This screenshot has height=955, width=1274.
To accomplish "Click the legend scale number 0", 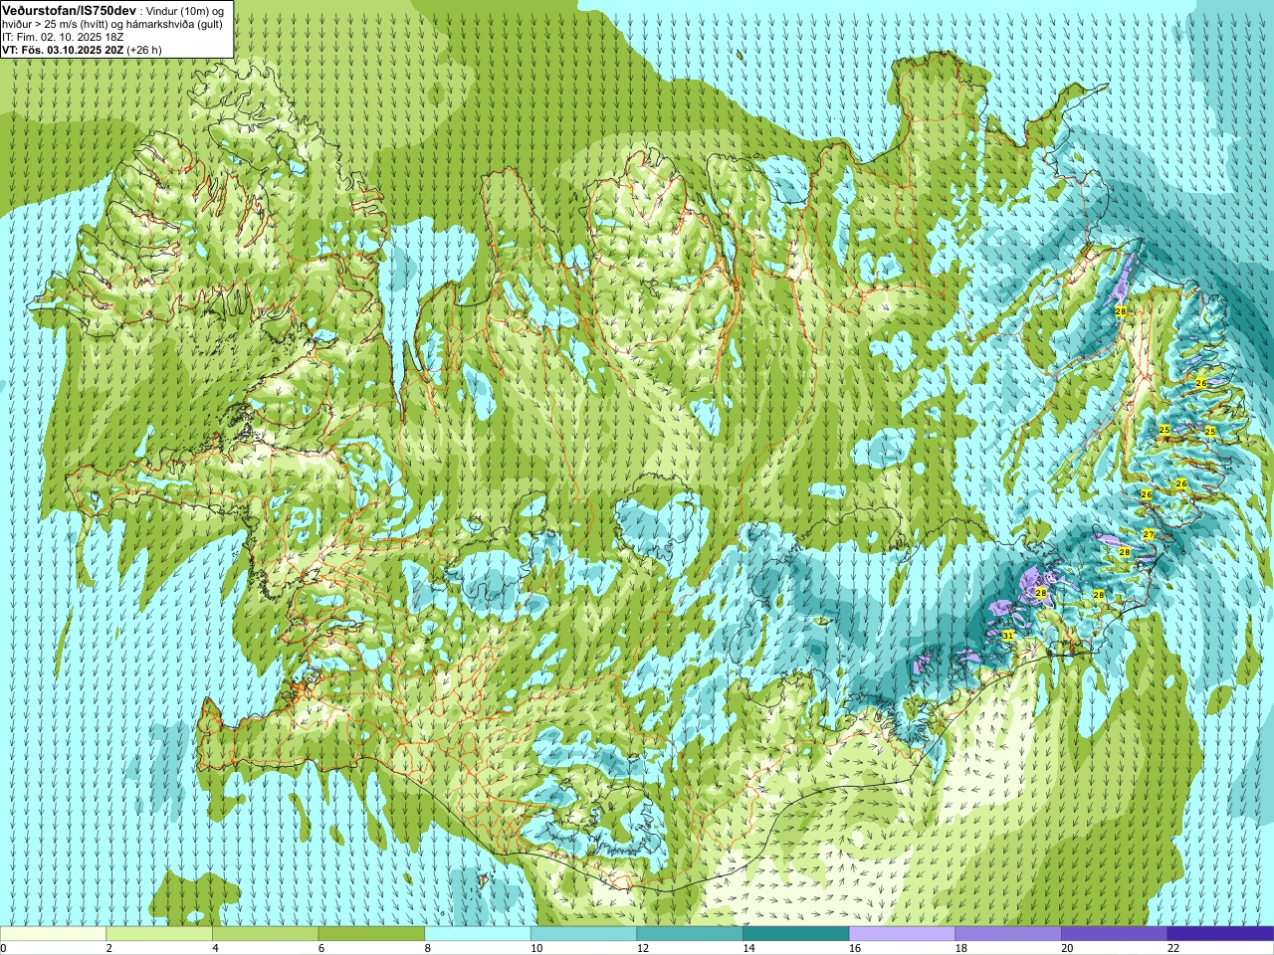I will pos(4,948).
